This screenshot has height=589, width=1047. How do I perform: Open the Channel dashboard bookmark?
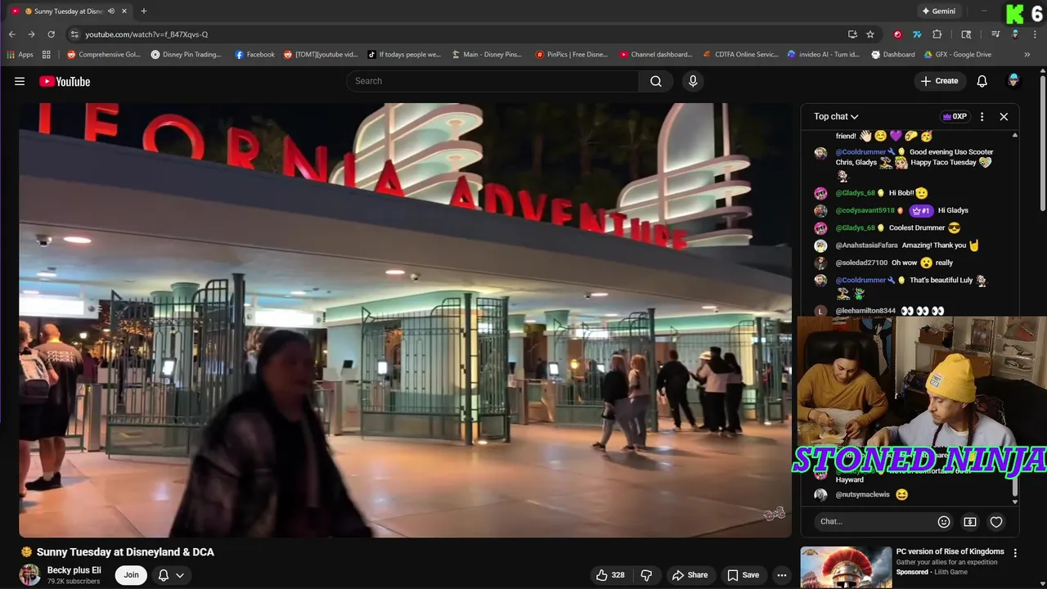coord(656,55)
